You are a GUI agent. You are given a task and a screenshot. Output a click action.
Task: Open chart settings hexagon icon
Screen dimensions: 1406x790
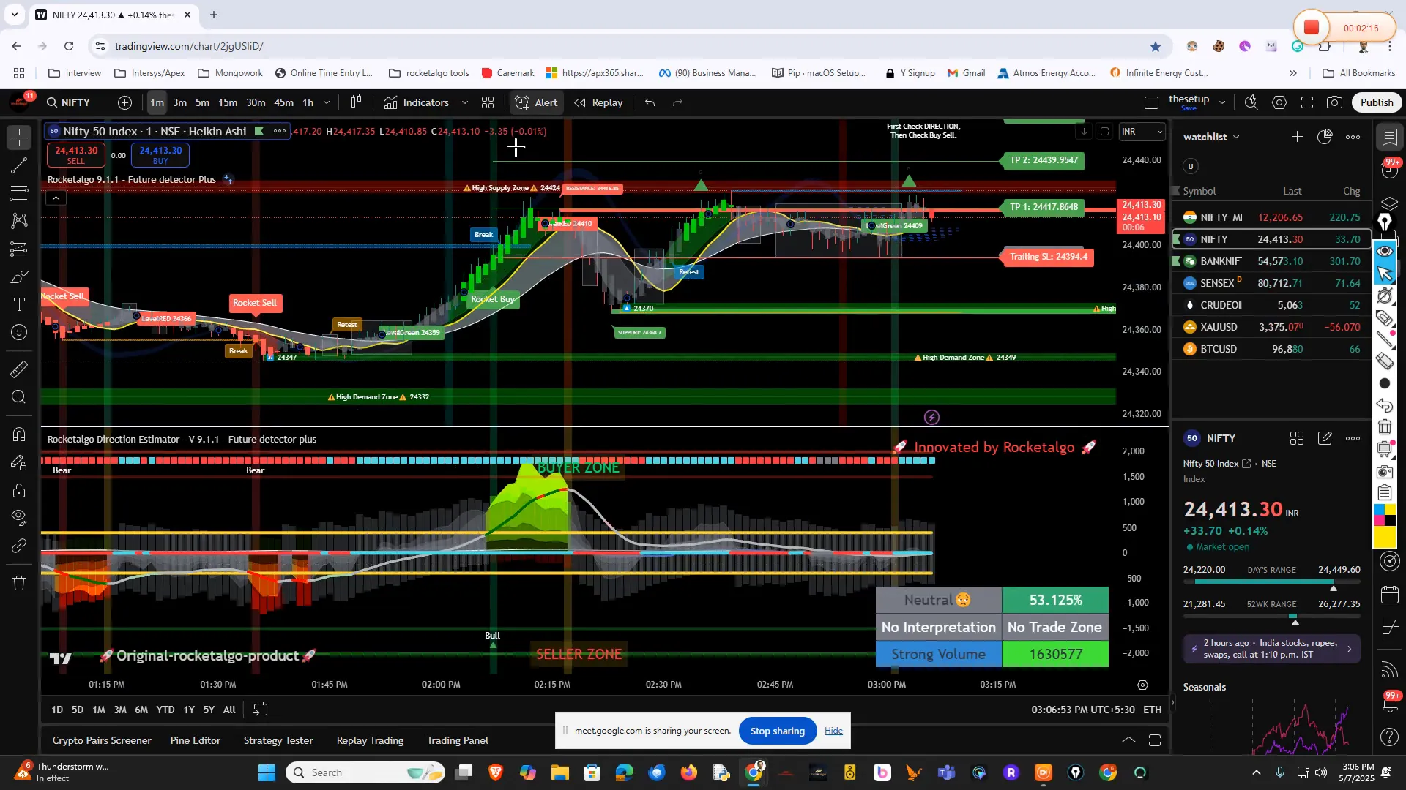[x=1279, y=102]
